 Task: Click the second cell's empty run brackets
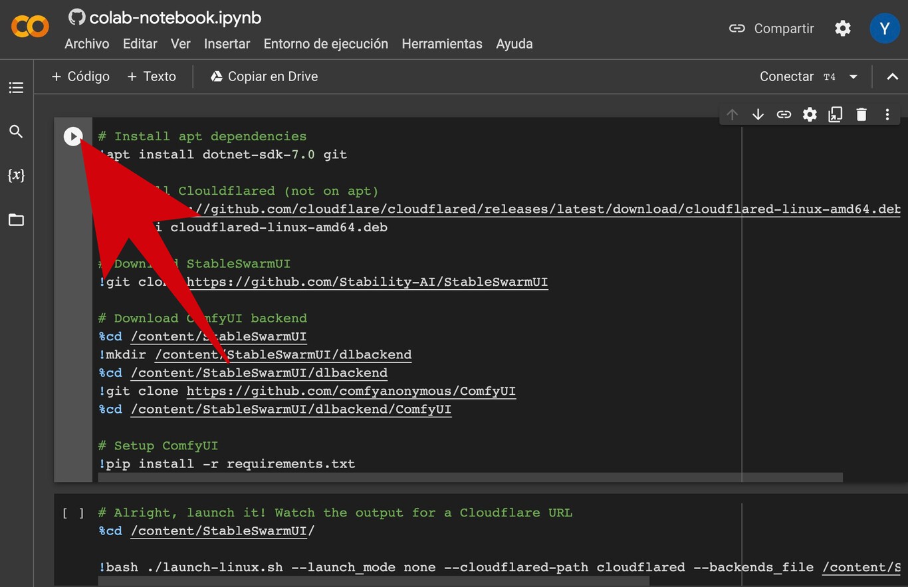pyautogui.click(x=73, y=513)
